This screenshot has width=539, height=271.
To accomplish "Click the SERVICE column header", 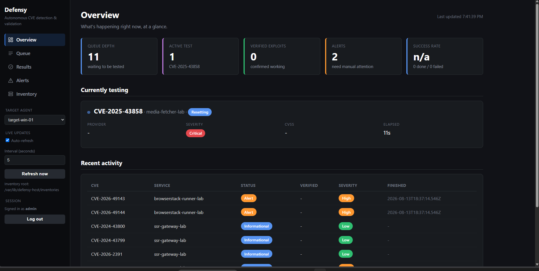I will (x=162, y=185).
